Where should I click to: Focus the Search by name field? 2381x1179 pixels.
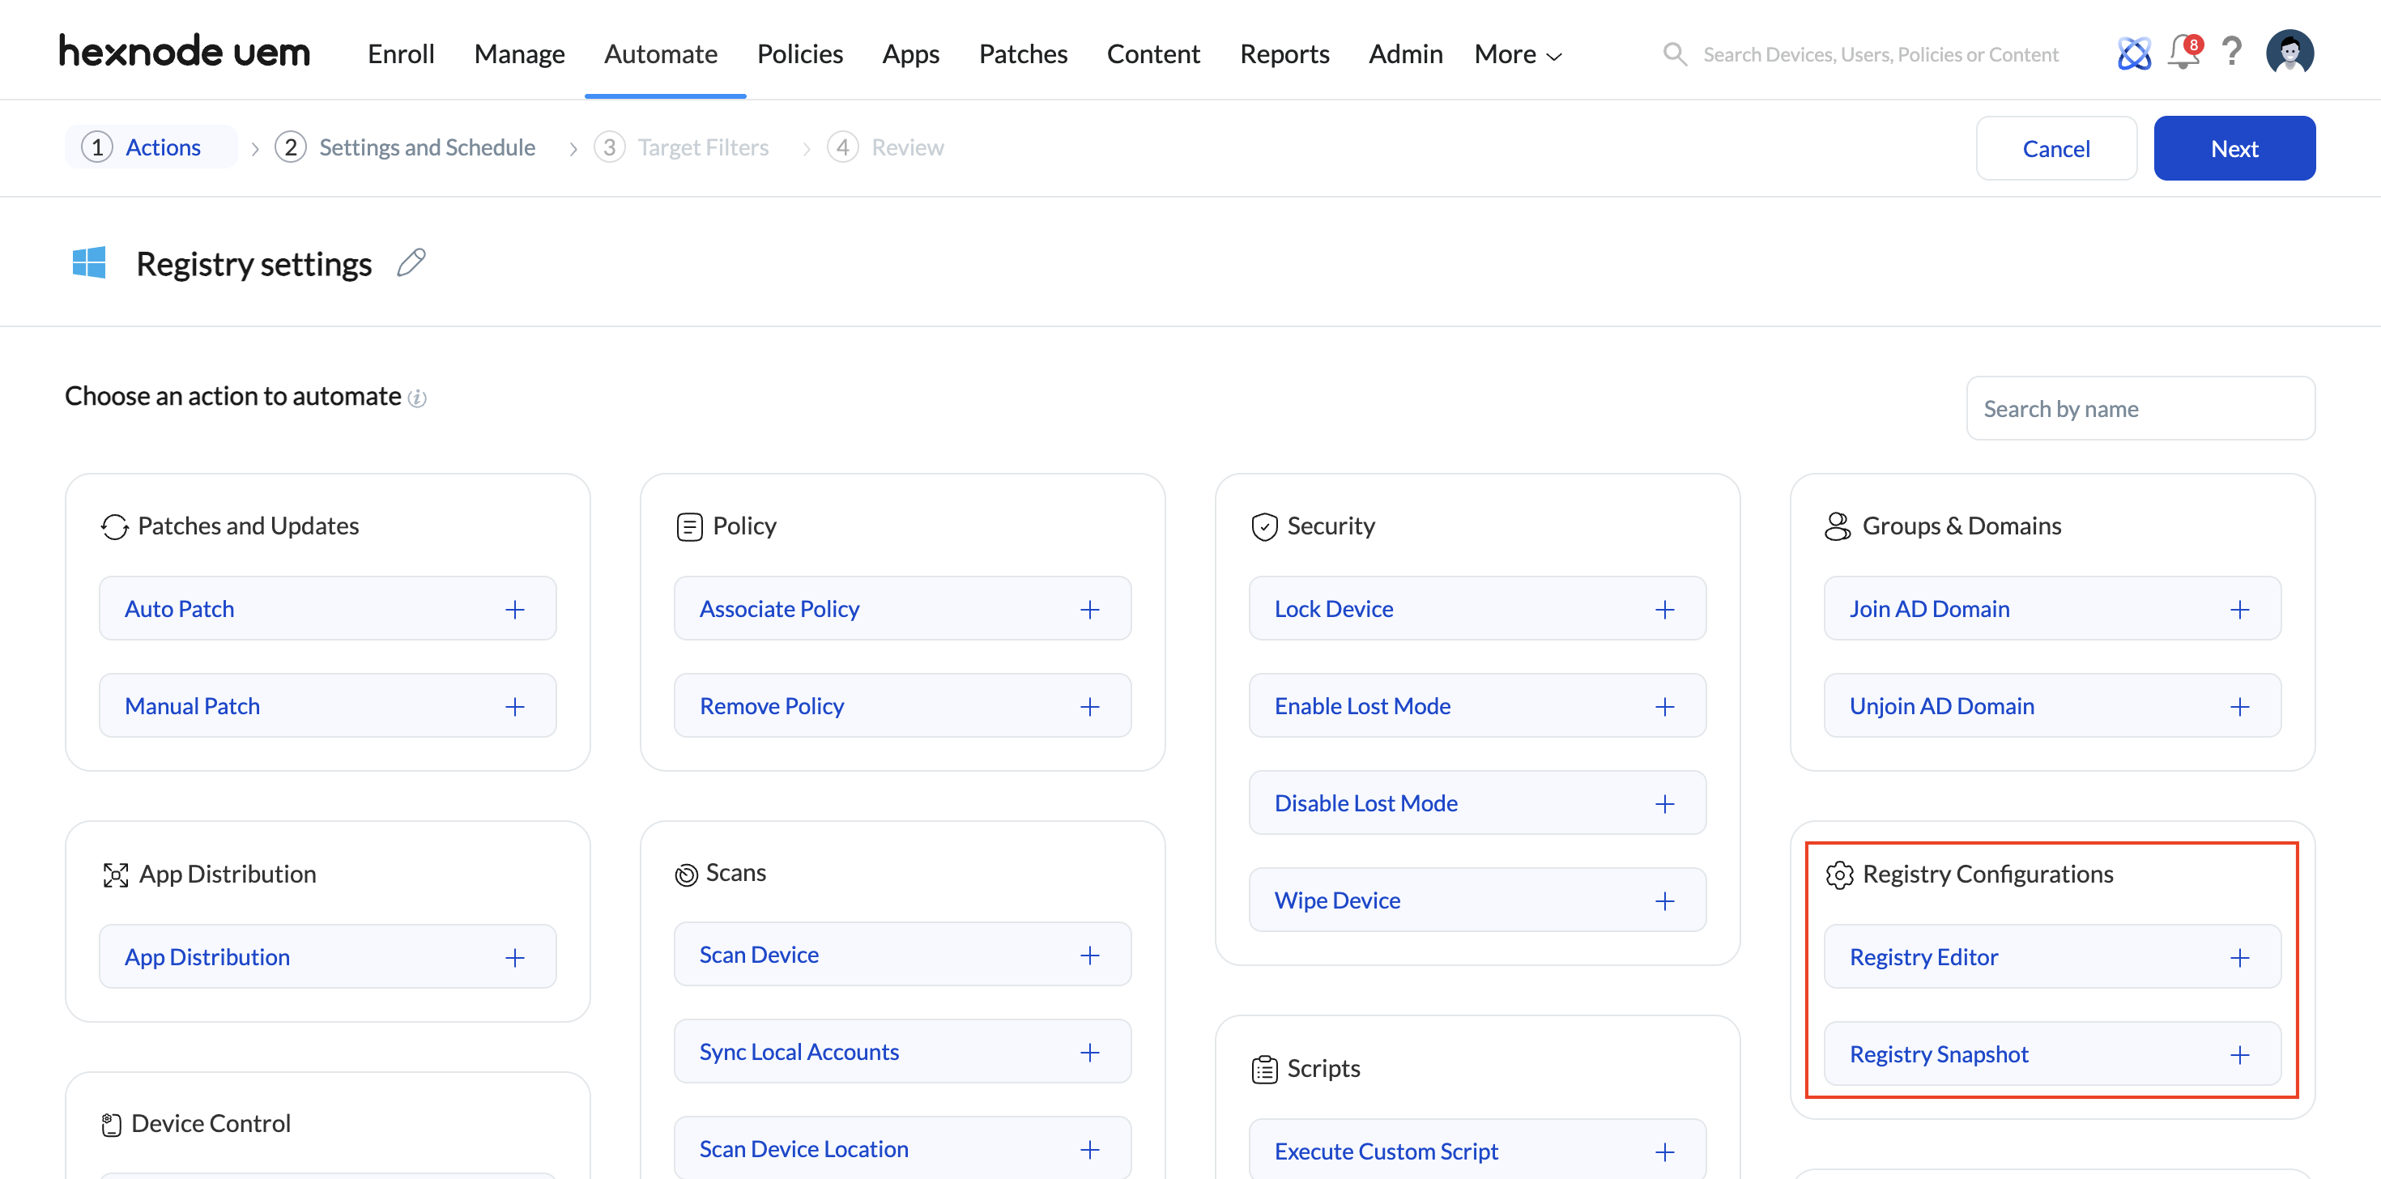(x=2139, y=408)
